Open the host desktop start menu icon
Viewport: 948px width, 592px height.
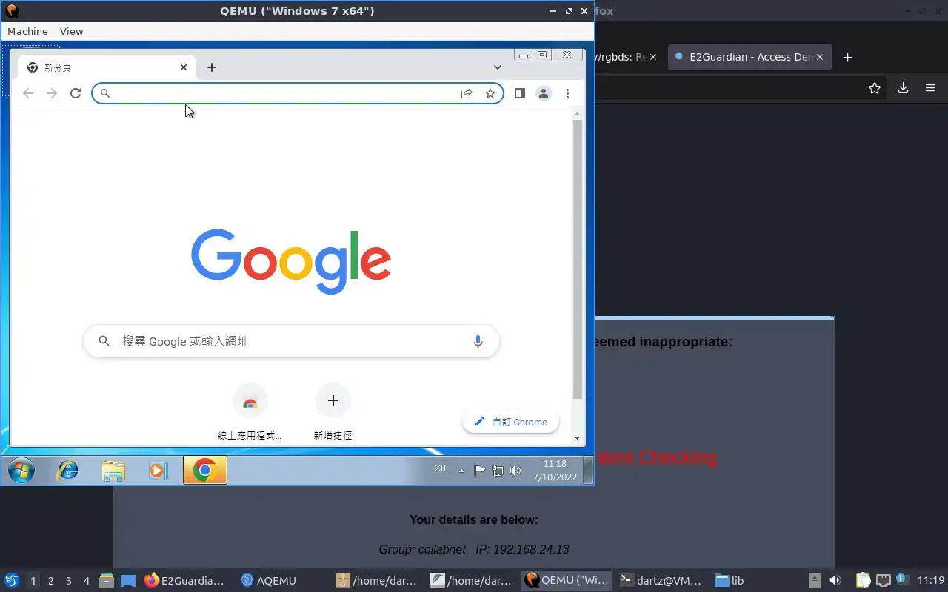point(12,581)
